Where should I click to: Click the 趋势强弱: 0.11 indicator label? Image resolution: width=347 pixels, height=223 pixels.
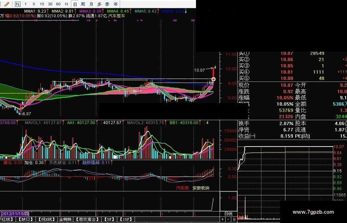click(96, 163)
